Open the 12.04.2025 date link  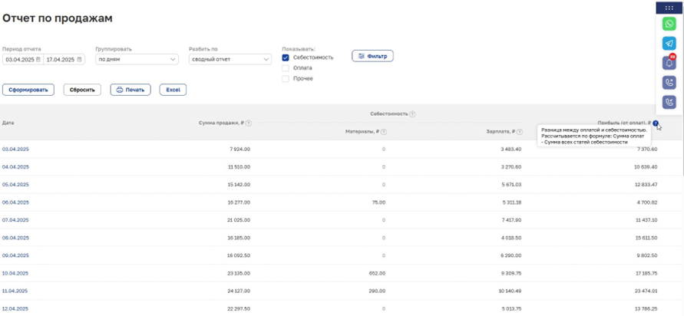pyautogui.click(x=15, y=308)
